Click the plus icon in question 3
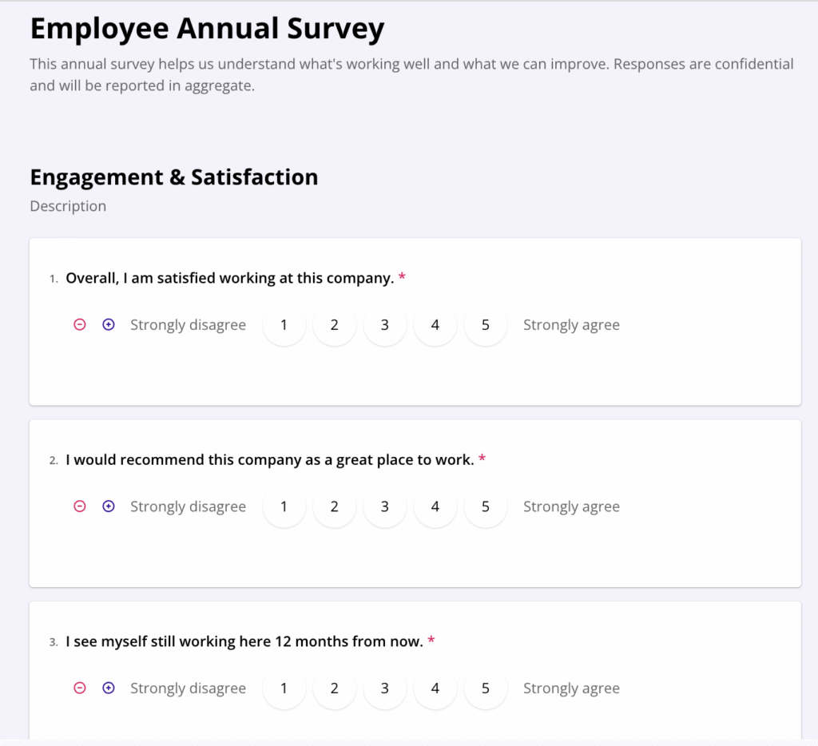 109,688
